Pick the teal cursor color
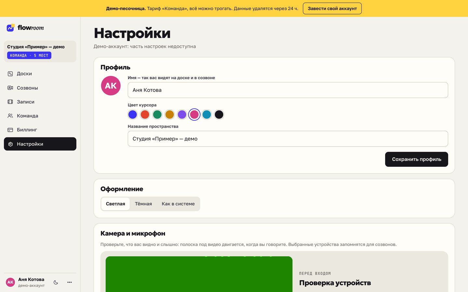This screenshot has height=292, width=468. 207,115
